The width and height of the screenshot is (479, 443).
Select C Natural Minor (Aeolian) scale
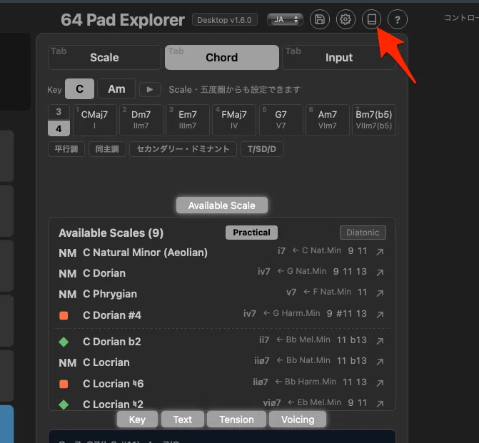tap(145, 253)
